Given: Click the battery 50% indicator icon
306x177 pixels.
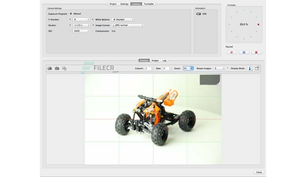Looking at the screenshot, I should [198, 14].
